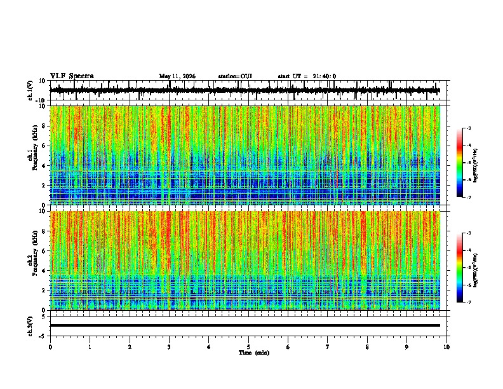
Task: Click the ch.3 flat voltage line
Action: [x=245, y=325]
